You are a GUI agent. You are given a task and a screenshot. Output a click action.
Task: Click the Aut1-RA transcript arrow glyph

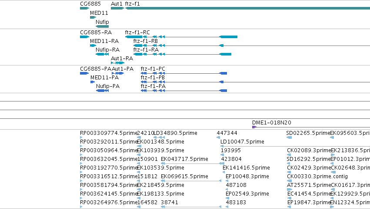[x=117, y=63]
